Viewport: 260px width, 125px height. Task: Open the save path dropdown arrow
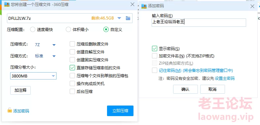(119, 18)
